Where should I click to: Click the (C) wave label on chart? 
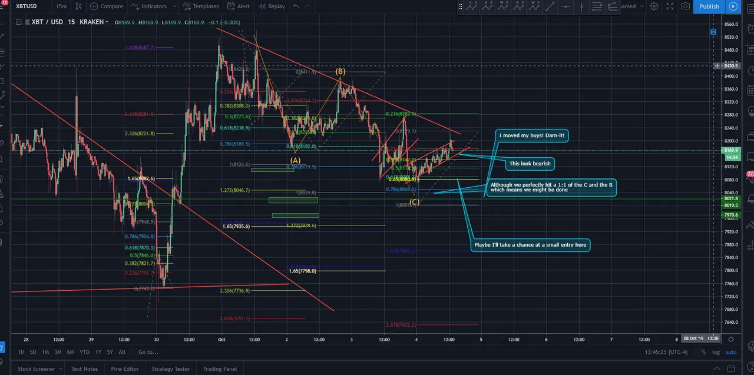coord(415,202)
